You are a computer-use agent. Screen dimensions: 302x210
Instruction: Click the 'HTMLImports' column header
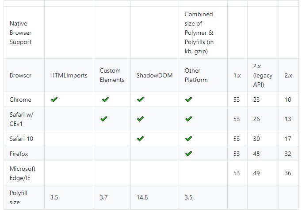(x=69, y=75)
